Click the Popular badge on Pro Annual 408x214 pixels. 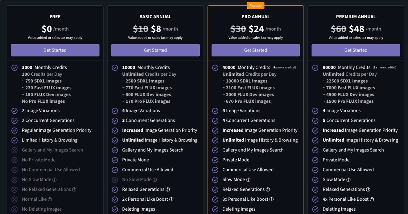tap(256, 5)
